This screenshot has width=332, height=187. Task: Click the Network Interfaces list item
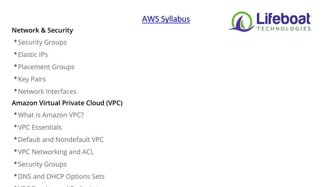pyautogui.click(x=47, y=91)
